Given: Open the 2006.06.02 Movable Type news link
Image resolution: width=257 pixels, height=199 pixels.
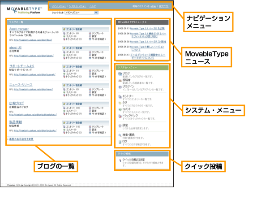Looking at the screenshot, I should [x=148, y=42].
